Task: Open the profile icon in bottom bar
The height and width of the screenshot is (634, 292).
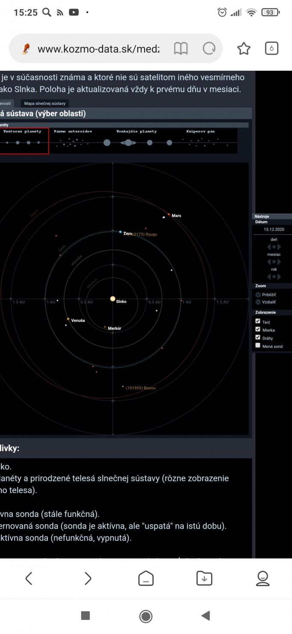Action: [263, 578]
